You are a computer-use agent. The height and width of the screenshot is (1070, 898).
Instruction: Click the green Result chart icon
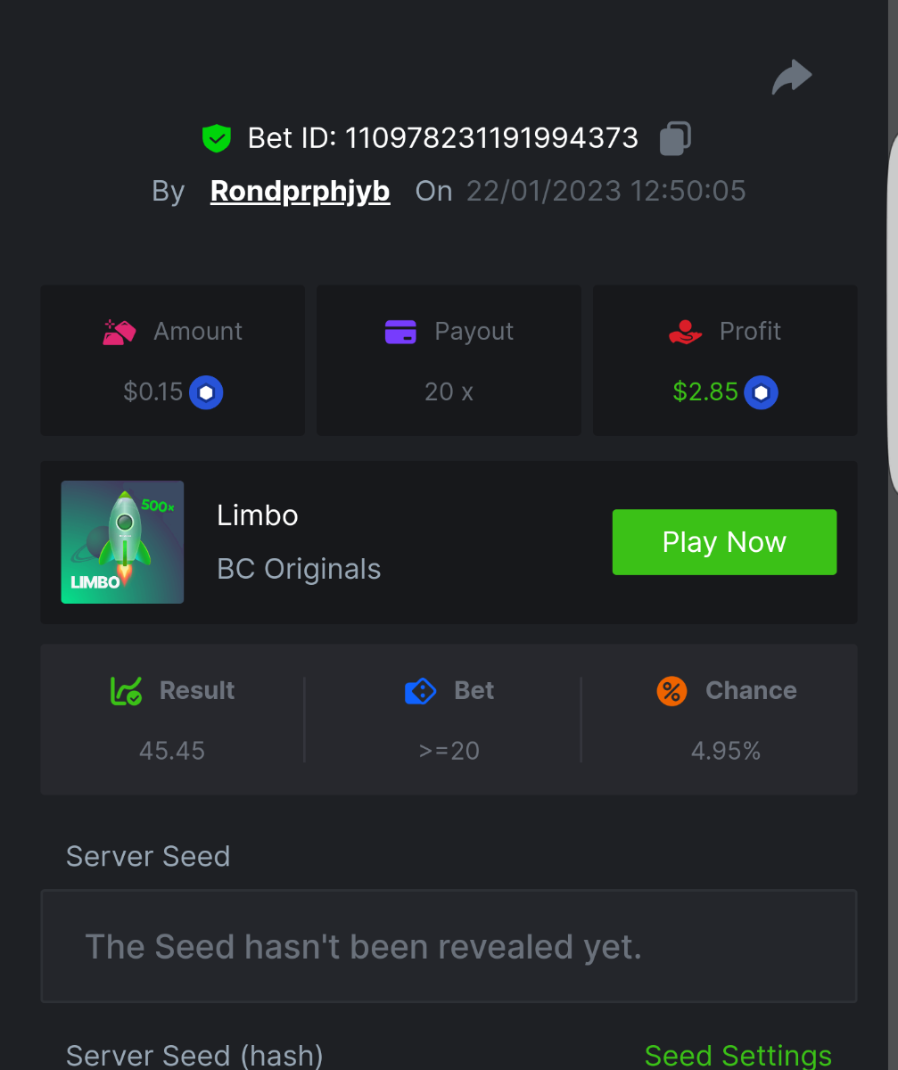126,691
